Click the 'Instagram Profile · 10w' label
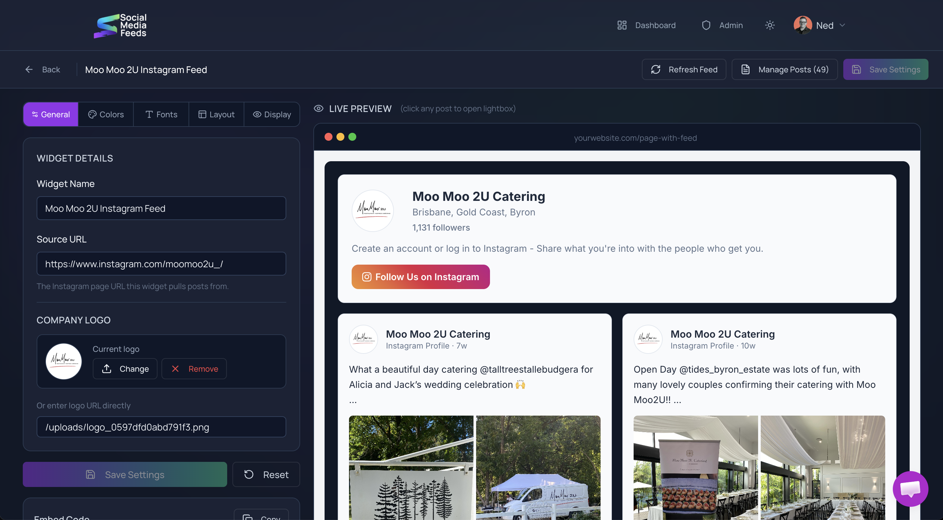Image resolution: width=943 pixels, height=520 pixels. click(x=713, y=346)
